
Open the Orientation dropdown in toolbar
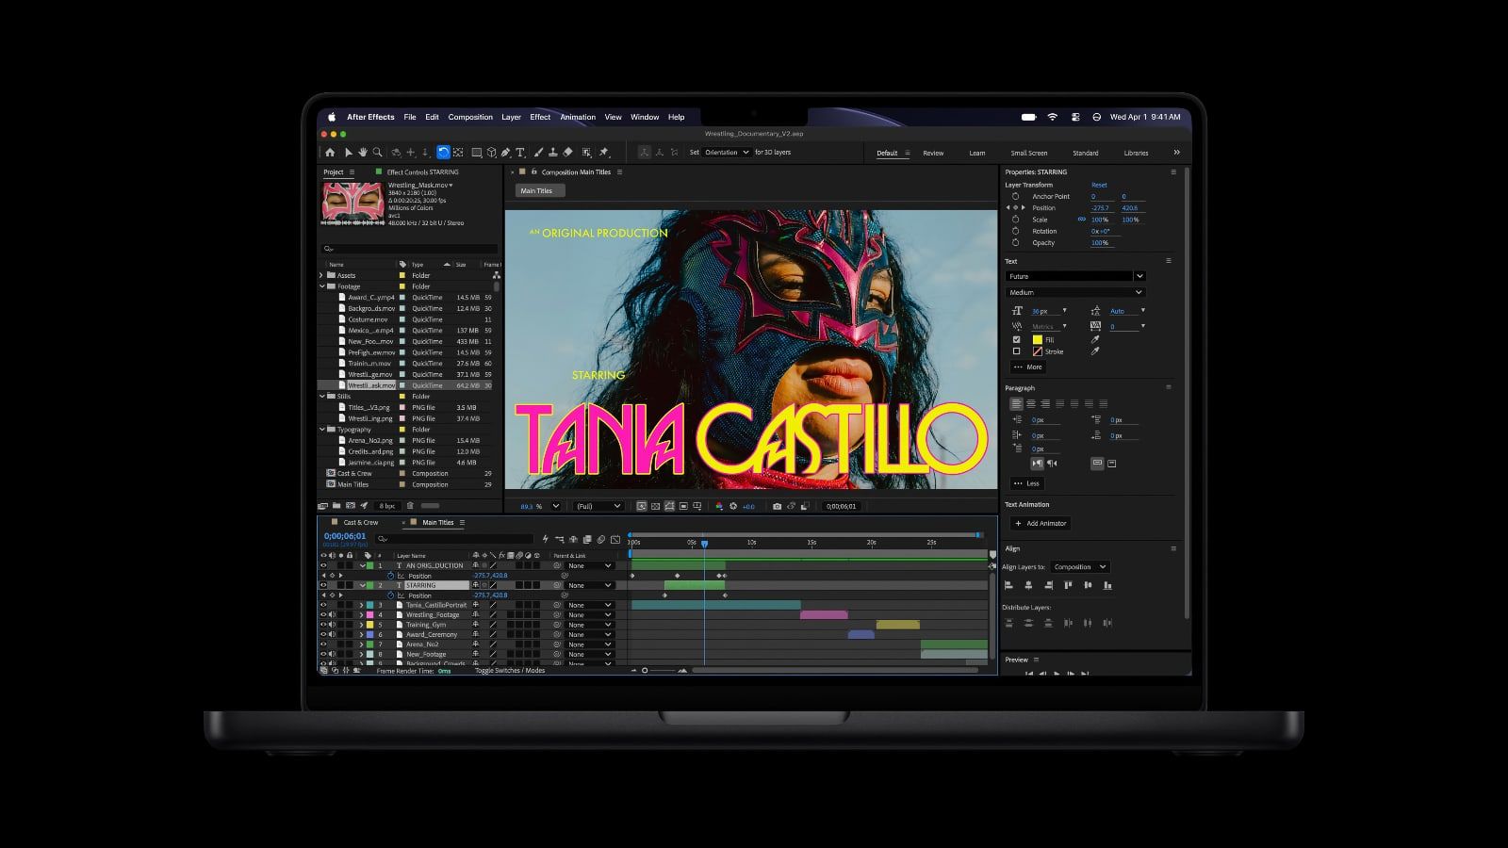[x=727, y=153]
